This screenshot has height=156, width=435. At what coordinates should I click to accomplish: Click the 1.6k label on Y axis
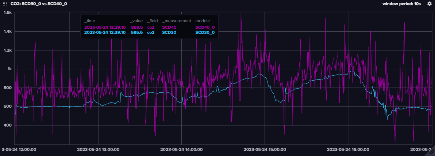pos(8,12)
